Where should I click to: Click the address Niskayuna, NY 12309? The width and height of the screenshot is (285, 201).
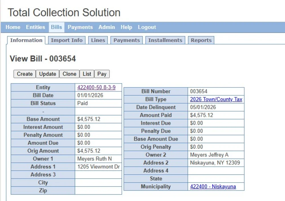click(x=215, y=163)
